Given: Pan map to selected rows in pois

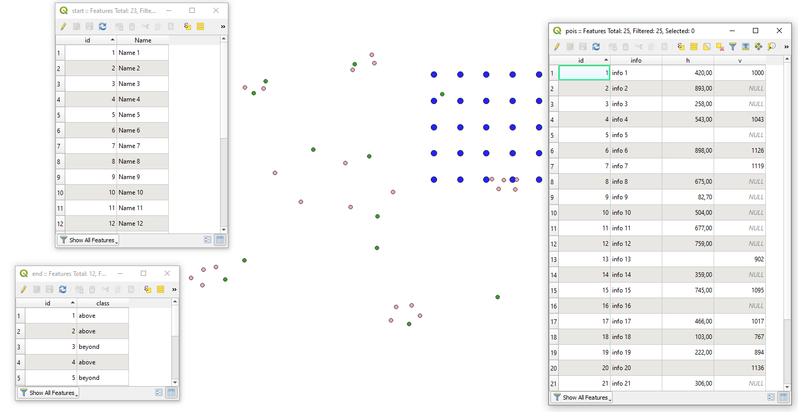Looking at the screenshot, I should 759,47.
